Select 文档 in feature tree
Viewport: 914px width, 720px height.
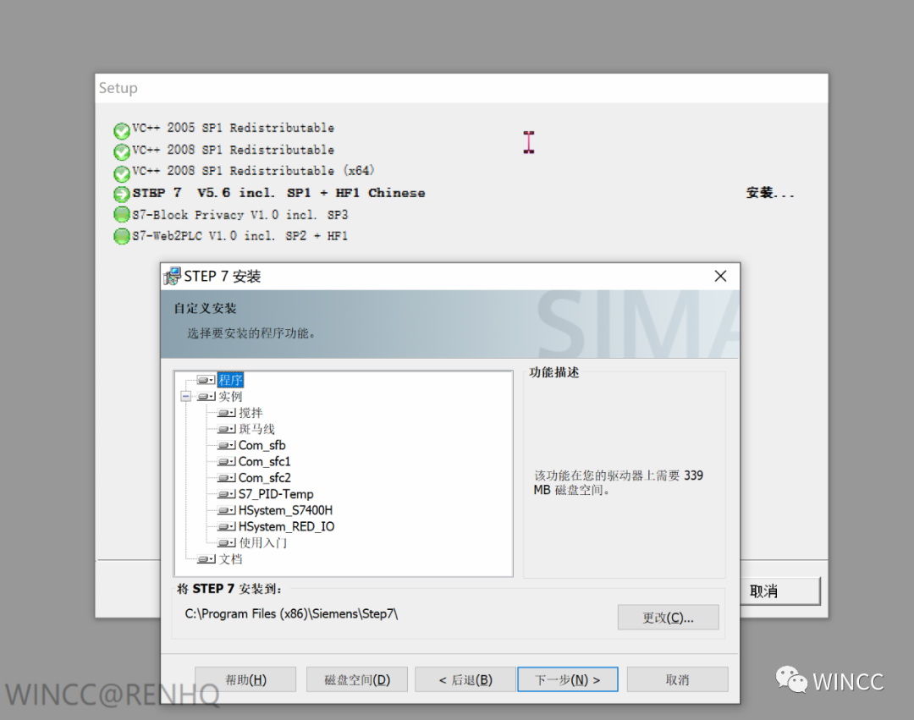pyautogui.click(x=230, y=560)
